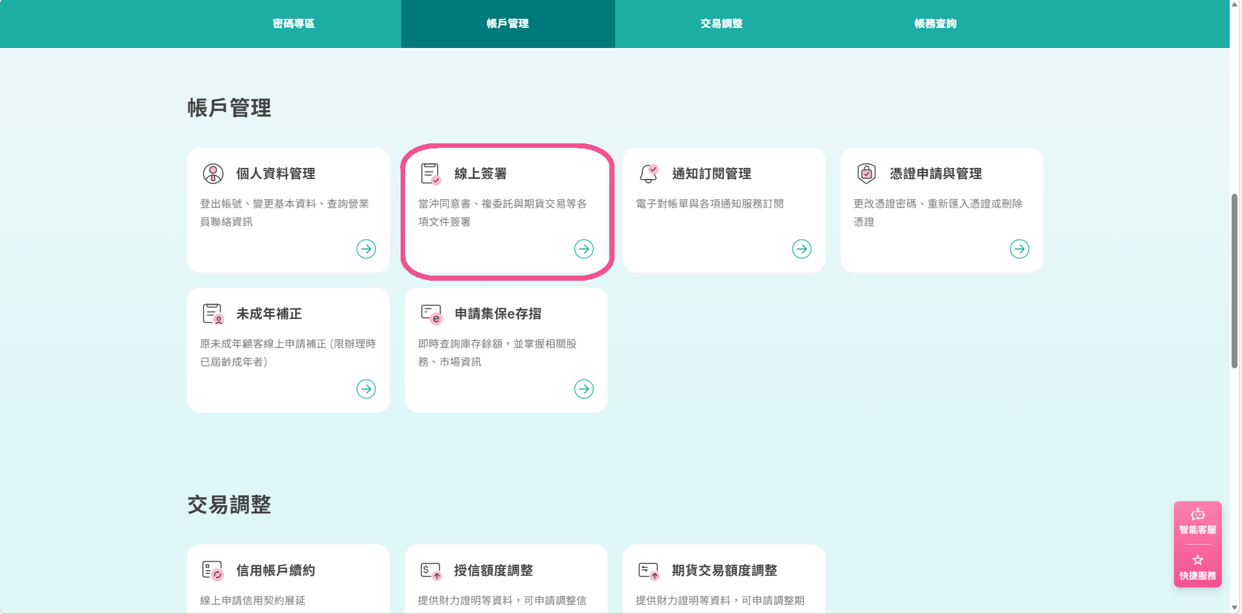Click the 未成年補正 form icon
The height and width of the screenshot is (614, 1242).
pyautogui.click(x=213, y=314)
